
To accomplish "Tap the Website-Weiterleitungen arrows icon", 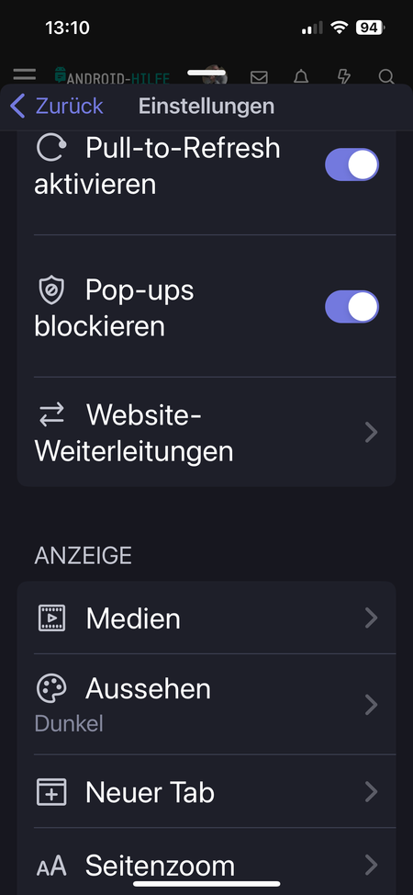I will click(x=51, y=415).
